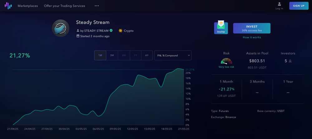
Task: Click the Base currency: USDT text
Action: pyautogui.click(x=271, y=111)
